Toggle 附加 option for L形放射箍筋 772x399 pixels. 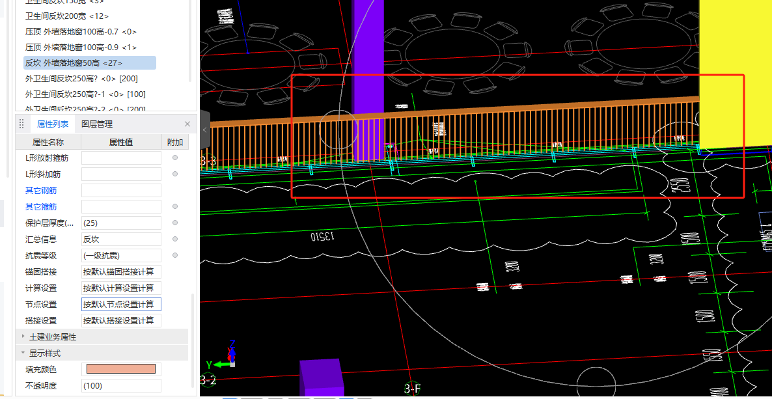click(x=175, y=158)
